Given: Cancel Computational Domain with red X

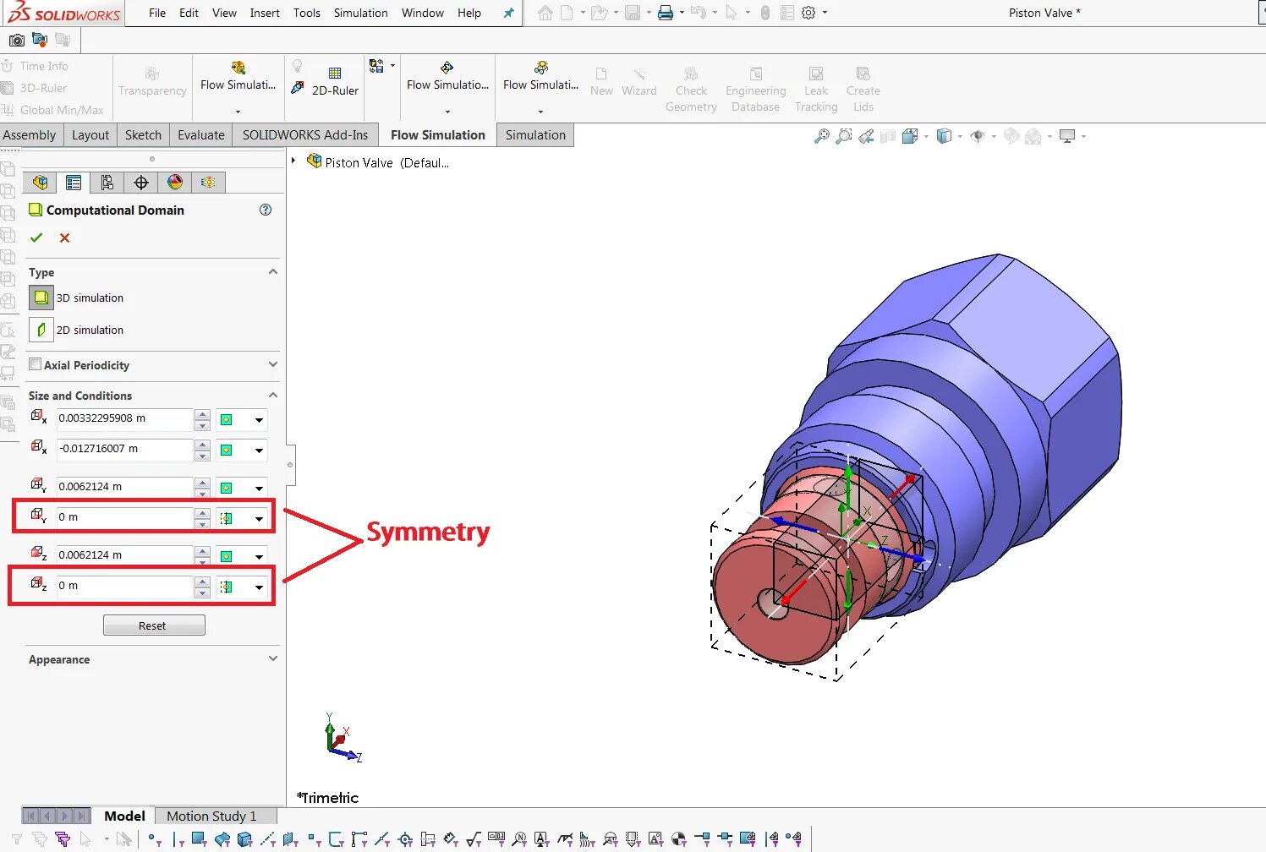Looking at the screenshot, I should pos(64,238).
